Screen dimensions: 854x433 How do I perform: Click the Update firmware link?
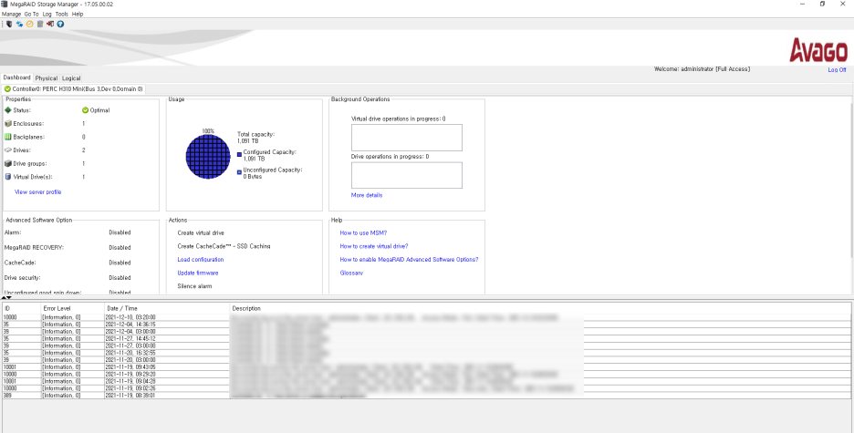(198, 273)
